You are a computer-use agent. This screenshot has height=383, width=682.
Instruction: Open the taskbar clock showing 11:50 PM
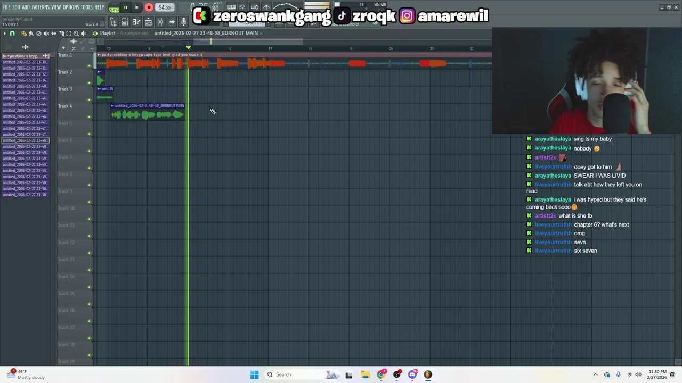(x=657, y=374)
